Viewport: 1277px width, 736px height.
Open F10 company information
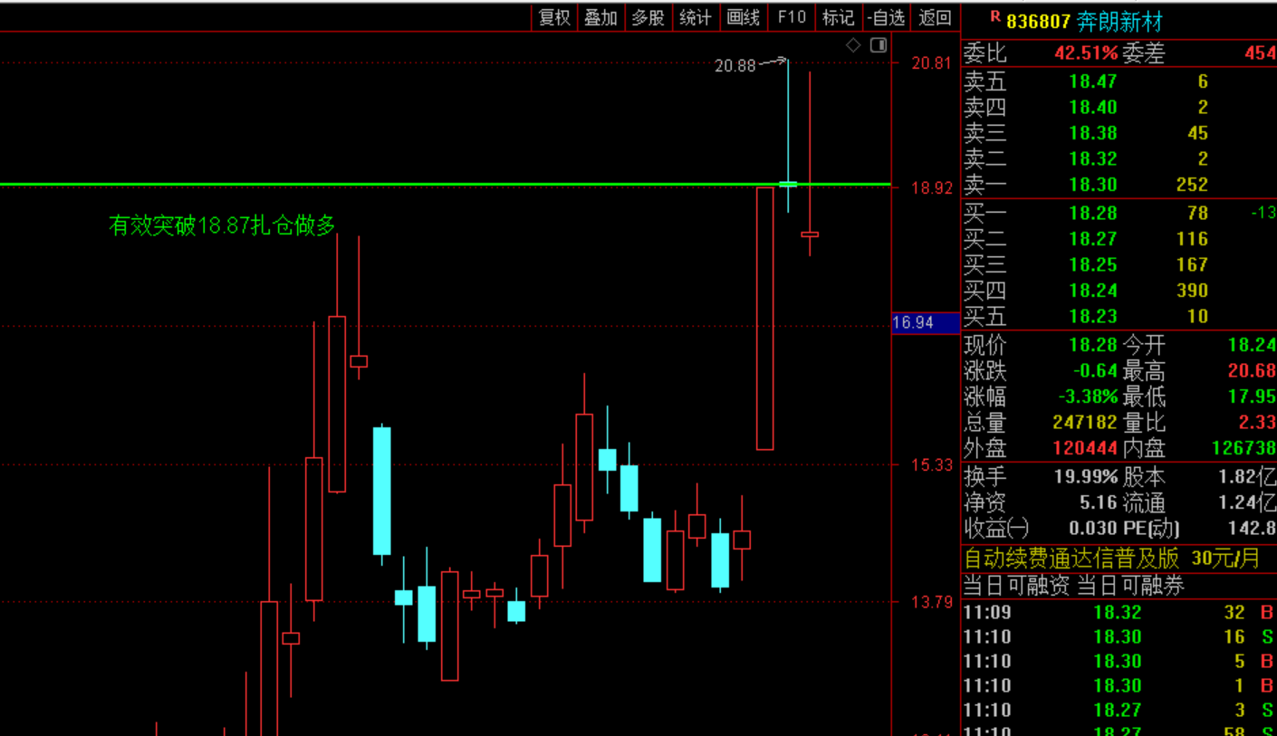click(x=791, y=17)
